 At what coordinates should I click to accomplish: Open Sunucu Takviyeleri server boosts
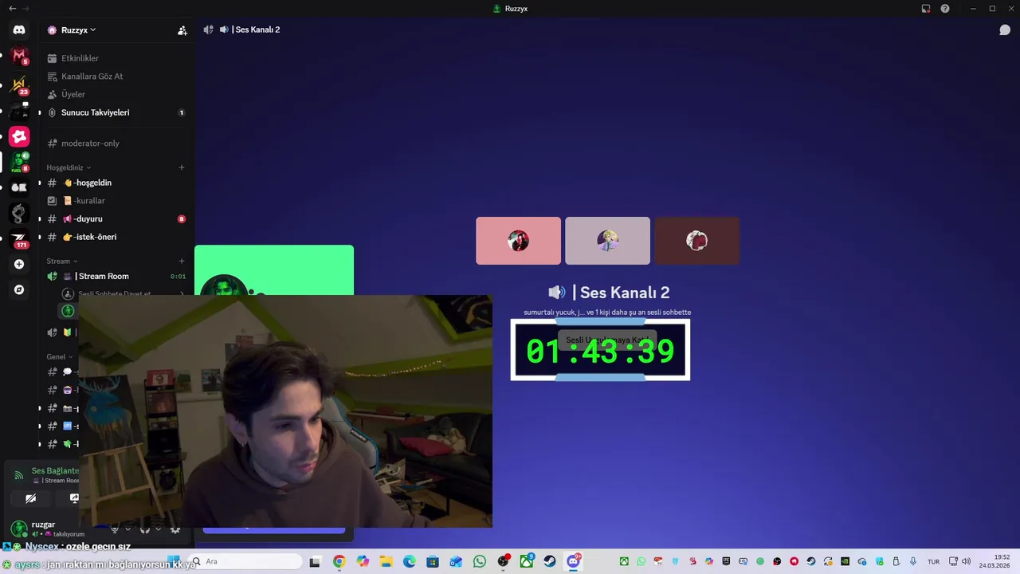[116, 112]
